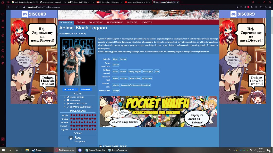
Task: Toggle Zmieniono status option
Action: (x=78, y=103)
